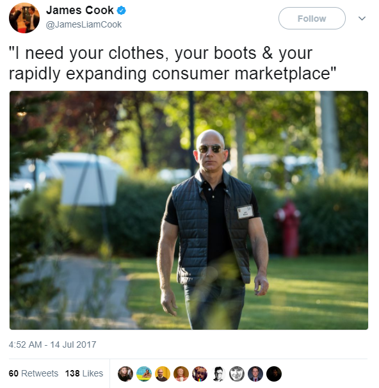Open the 4:52 AM tweet timestamp
The height and width of the screenshot is (388, 379).
tap(52, 344)
